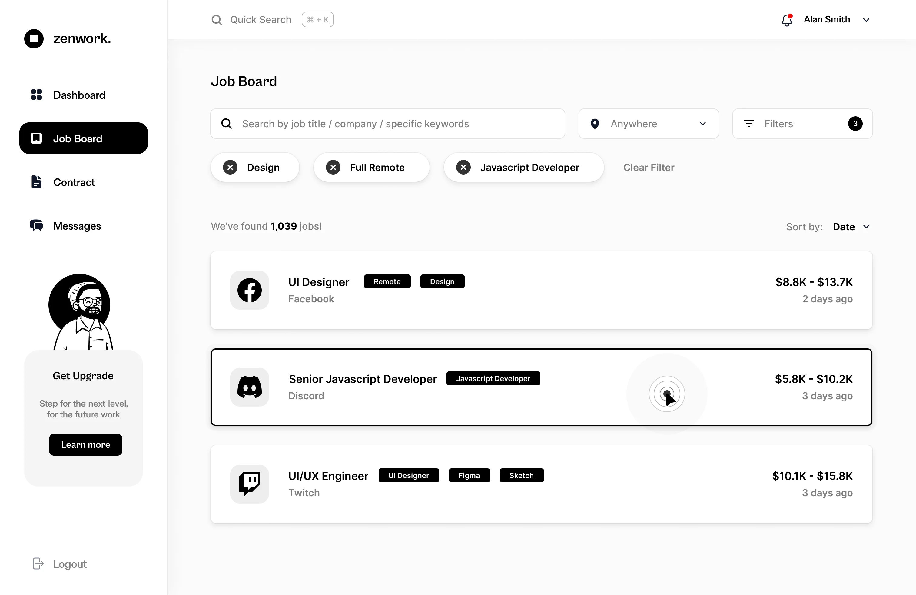
Task: Click the zenwork logo icon
Action: (34, 38)
